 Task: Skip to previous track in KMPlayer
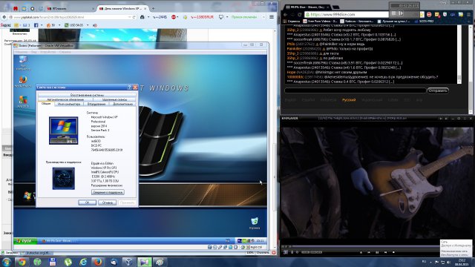tap(369, 252)
